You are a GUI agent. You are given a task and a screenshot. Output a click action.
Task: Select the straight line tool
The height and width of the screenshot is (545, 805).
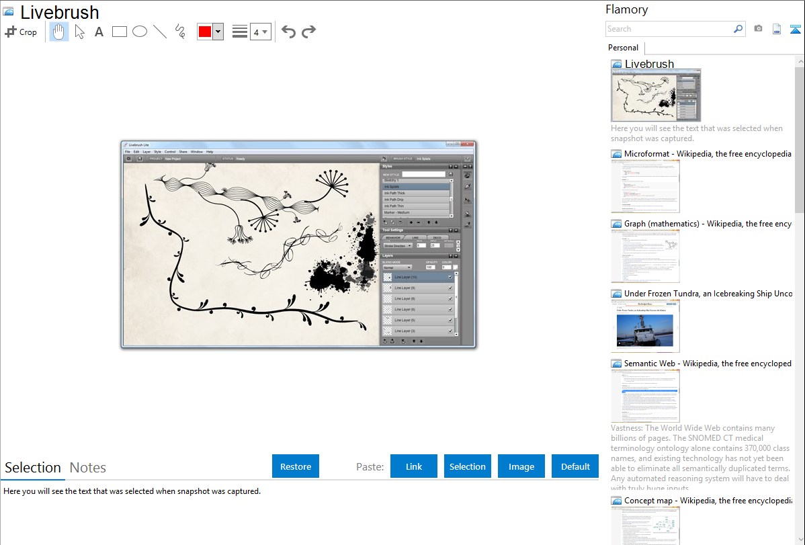pos(160,32)
